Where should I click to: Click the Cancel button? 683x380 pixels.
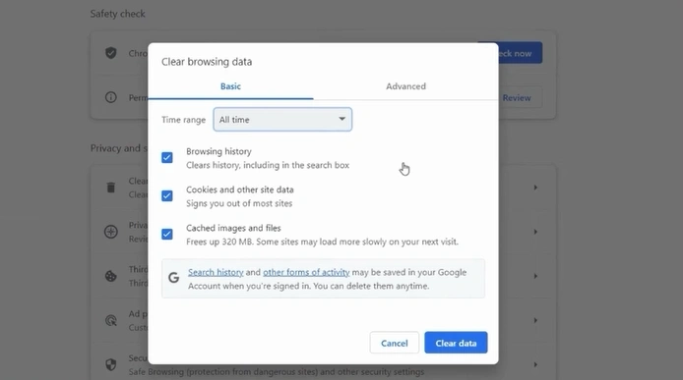pos(395,343)
